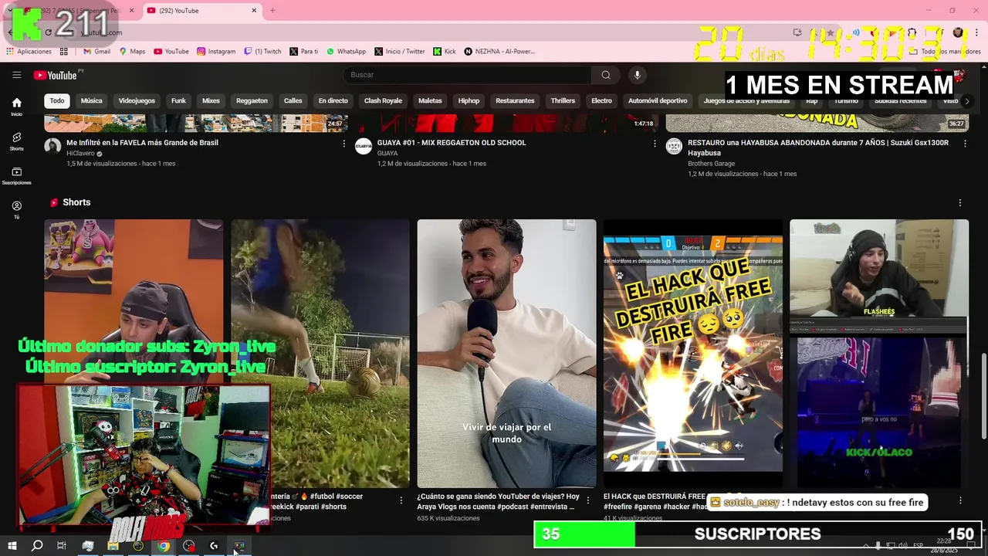Open 'GUAYA #01 - MIX REGGAETON OLD SCHOOL'
Image resolution: width=988 pixels, height=556 pixels.
click(x=452, y=143)
